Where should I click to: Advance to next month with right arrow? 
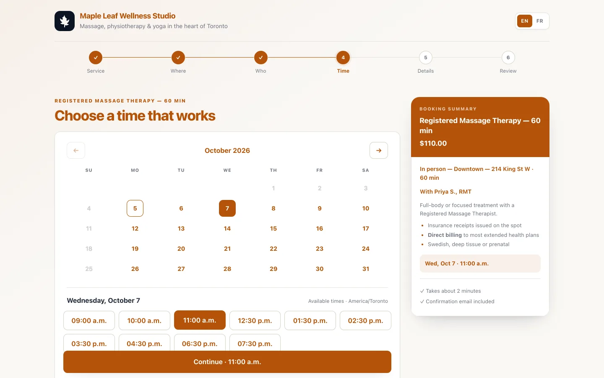[379, 150]
